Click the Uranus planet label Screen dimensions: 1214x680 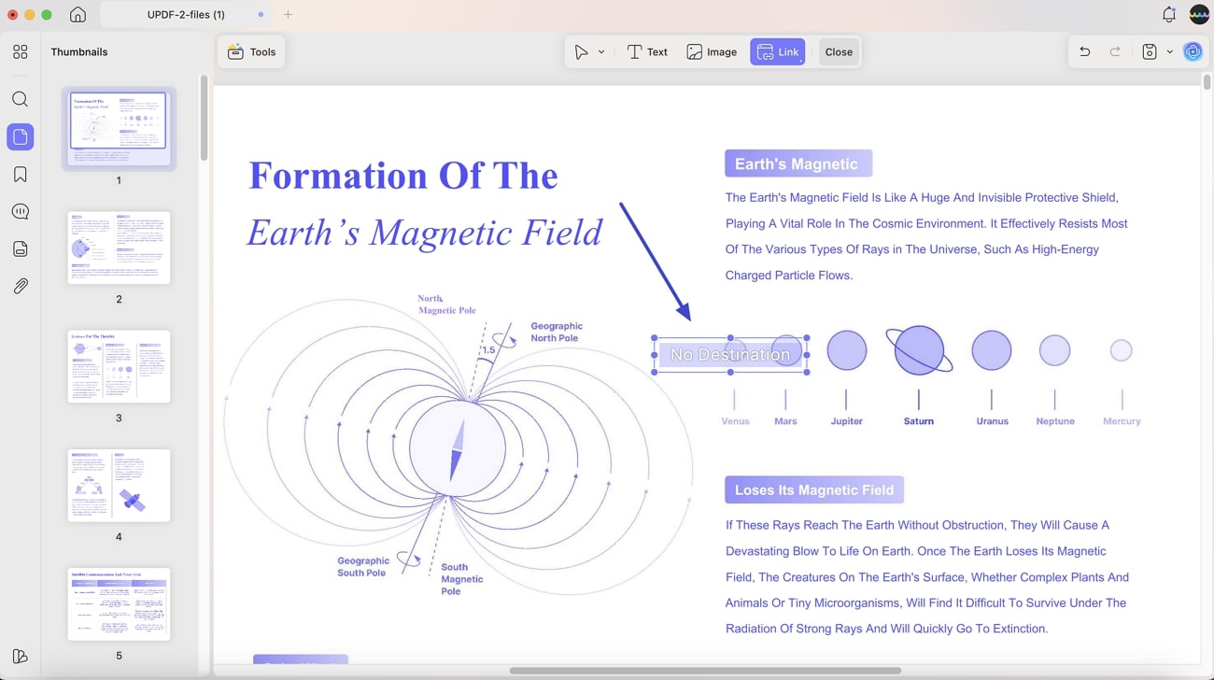pos(993,421)
